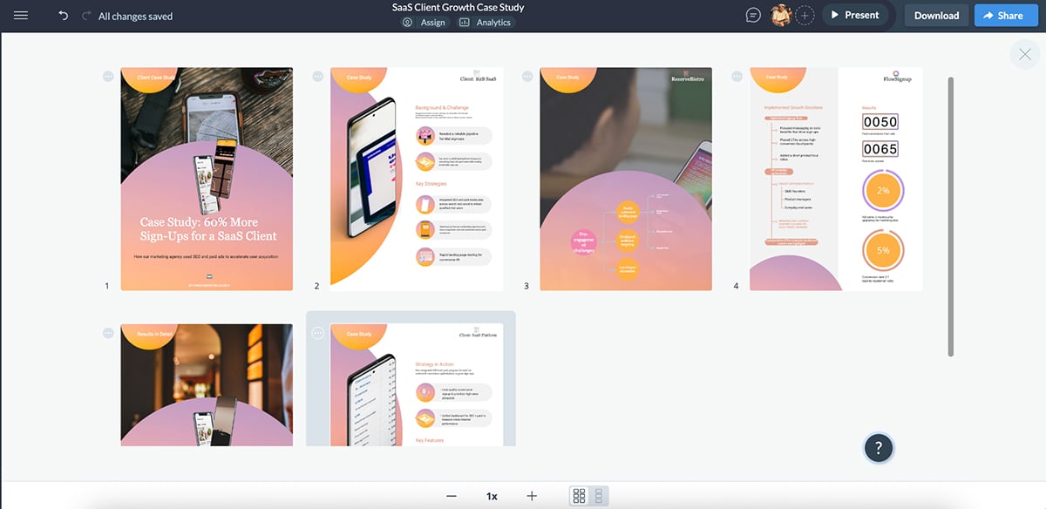1046x509 pixels.
Task: Invite a collaborator with the plus icon
Action: tap(806, 14)
